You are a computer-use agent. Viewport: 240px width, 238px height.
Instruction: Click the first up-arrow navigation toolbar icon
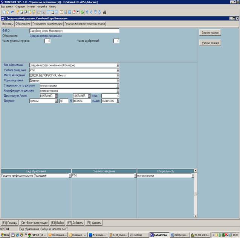click(x=86, y=12)
